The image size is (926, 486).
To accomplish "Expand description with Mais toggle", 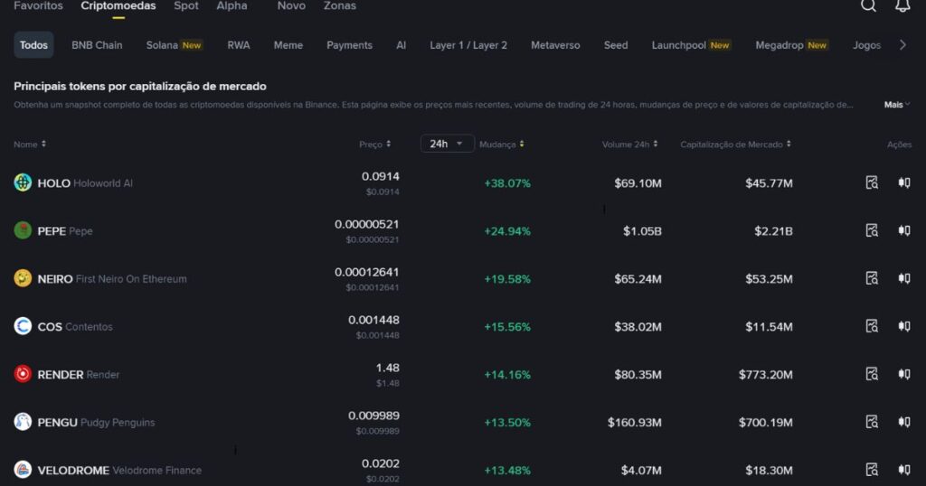I will (897, 105).
